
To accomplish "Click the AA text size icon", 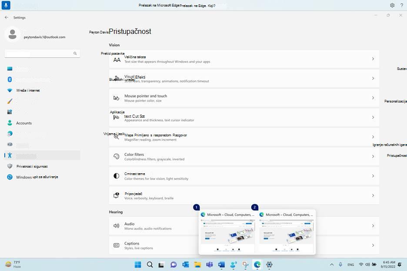I will [117, 59].
